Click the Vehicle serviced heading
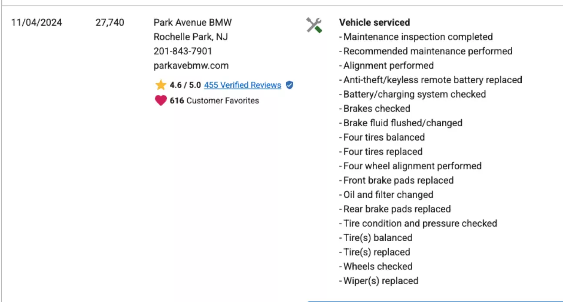This screenshot has width=563, height=302. pyautogui.click(x=374, y=22)
